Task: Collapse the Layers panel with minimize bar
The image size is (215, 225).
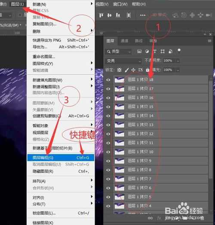Action: click(x=205, y=34)
